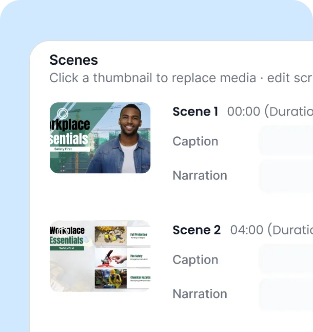Click the 'Narration' label under Scene 2
This screenshot has height=332, width=313.
pyautogui.click(x=200, y=293)
